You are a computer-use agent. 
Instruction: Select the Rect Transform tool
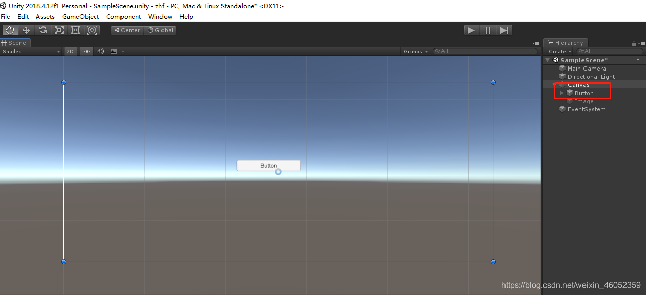[76, 30]
